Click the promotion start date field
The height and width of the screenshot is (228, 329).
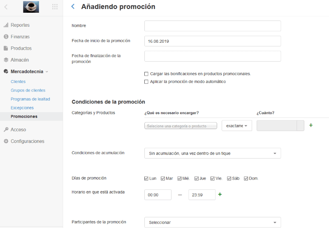213,41
